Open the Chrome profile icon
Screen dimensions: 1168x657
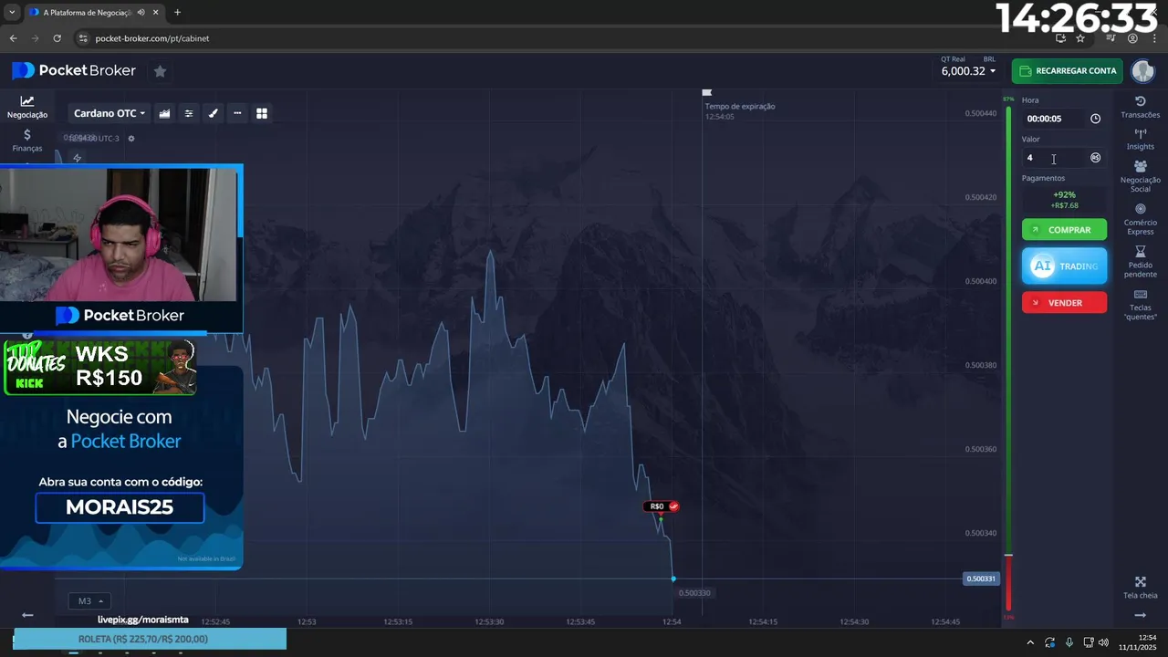coord(1132,38)
